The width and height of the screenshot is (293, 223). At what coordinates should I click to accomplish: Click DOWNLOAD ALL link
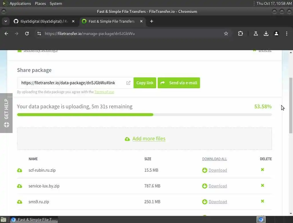point(215,159)
